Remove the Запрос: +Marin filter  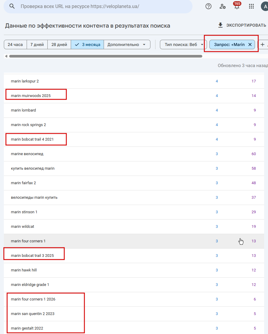click(x=250, y=44)
